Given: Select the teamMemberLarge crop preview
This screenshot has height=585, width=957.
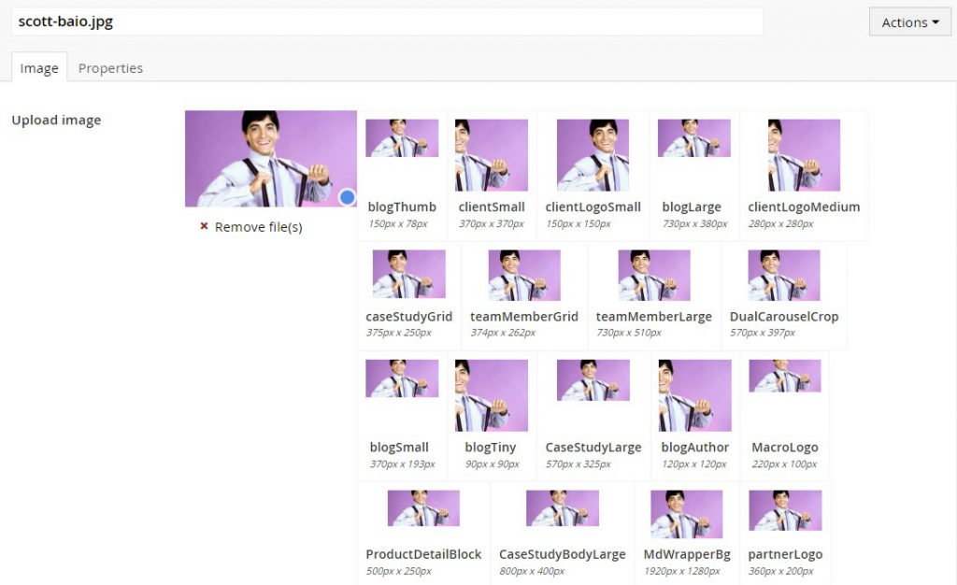Looking at the screenshot, I should (653, 275).
